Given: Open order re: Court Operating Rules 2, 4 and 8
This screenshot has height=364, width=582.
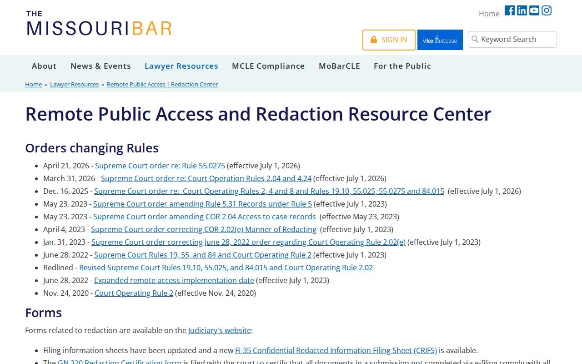Looking at the screenshot, I should [x=269, y=191].
